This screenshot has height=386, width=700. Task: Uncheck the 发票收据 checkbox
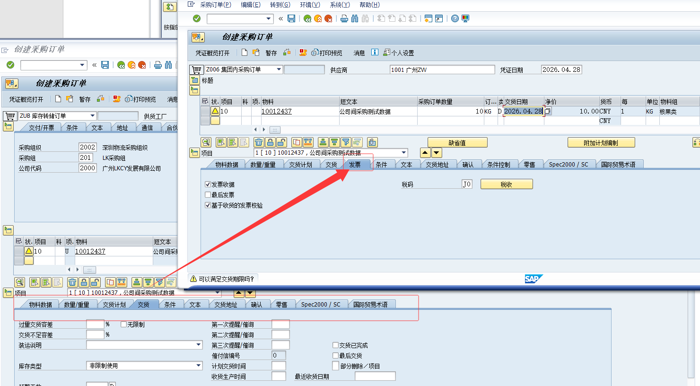208,184
